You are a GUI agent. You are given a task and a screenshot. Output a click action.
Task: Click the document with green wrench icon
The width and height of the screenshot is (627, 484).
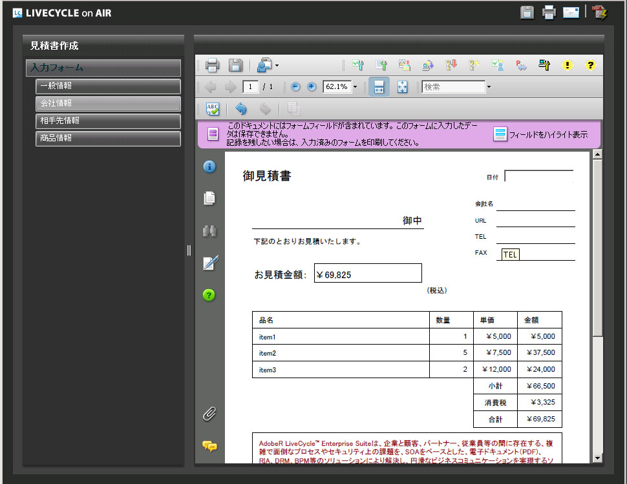(x=381, y=65)
